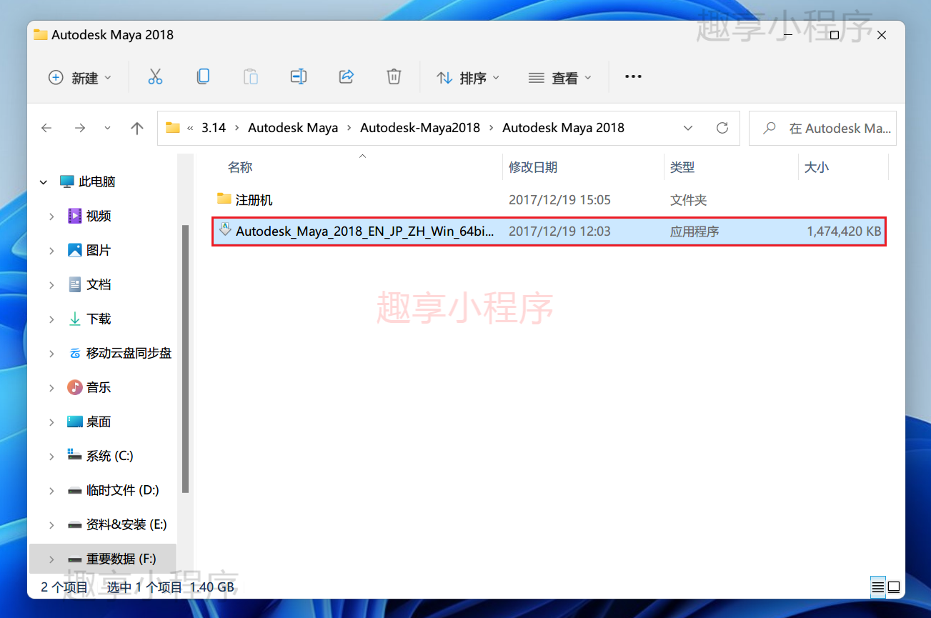The image size is (931, 618).
Task: Collapse the 此电脑 tree node
Action: tap(45, 181)
